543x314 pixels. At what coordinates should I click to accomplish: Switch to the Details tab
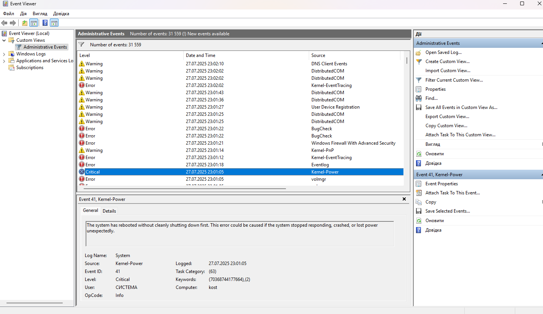[x=110, y=211]
